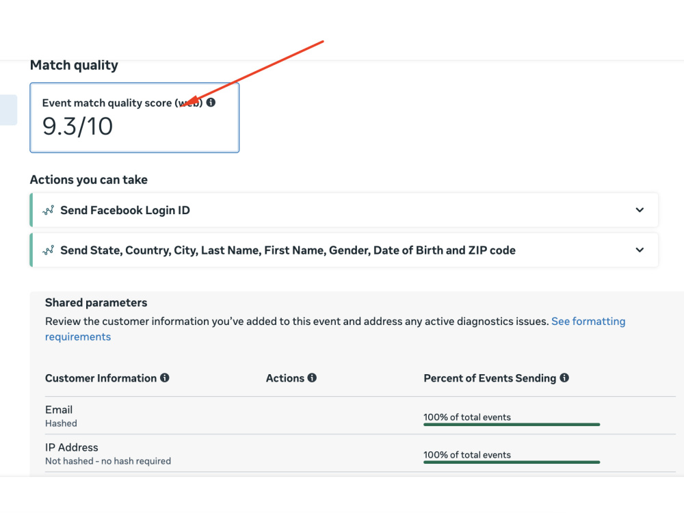Click the Customer Information column header
This screenshot has width=684, height=513.
pyautogui.click(x=101, y=378)
